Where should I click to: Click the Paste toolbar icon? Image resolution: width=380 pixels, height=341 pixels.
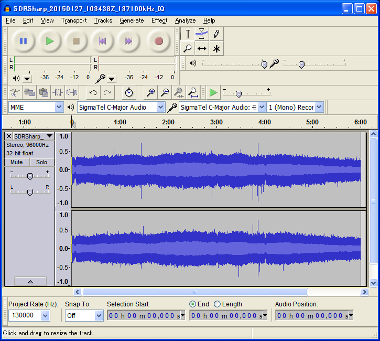coord(44,92)
